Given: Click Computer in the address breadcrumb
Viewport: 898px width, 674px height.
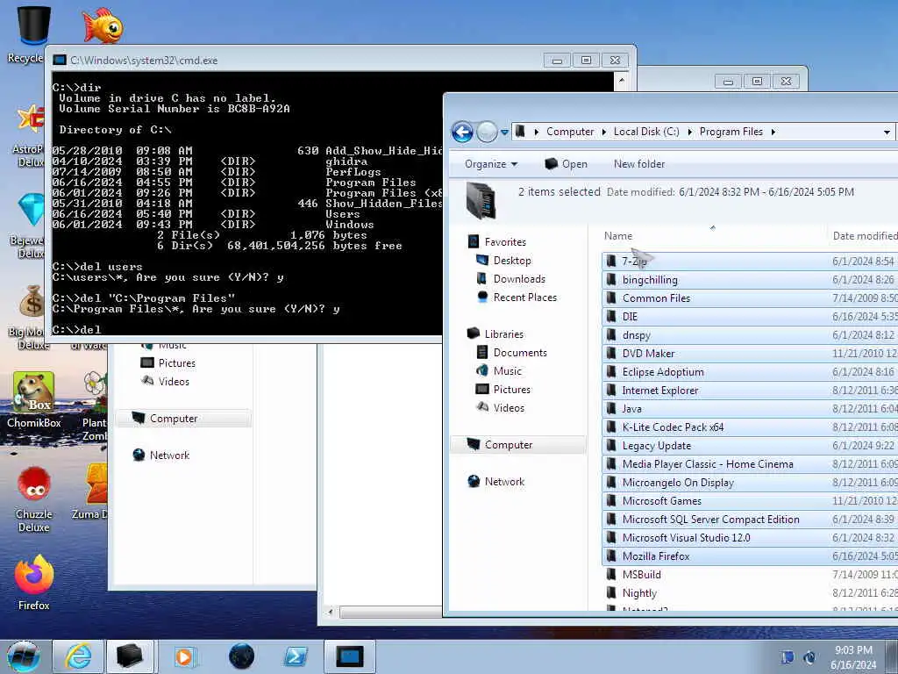Looking at the screenshot, I should tap(570, 132).
